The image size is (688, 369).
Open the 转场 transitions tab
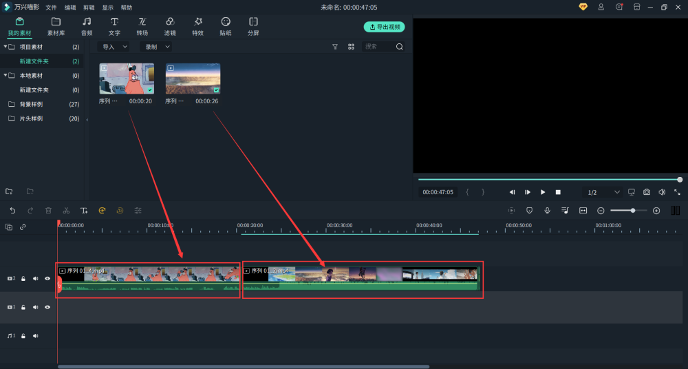tap(142, 27)
